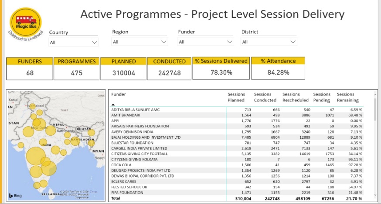381x204 pixels.
Task: Click the Bing logo on the map
Action: 15,196
